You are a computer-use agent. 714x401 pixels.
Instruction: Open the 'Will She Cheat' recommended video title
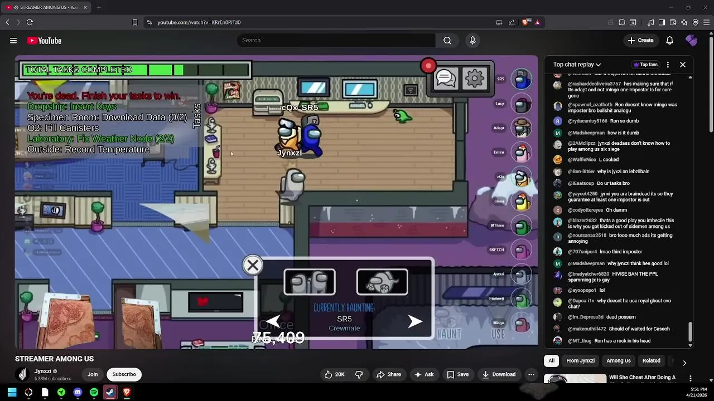(642, 378)
